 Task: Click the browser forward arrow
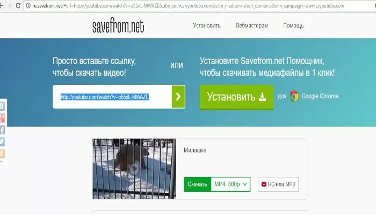(9, 6)
